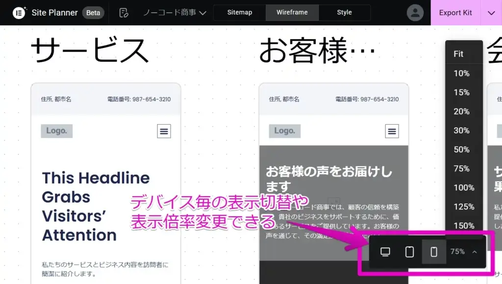Click 住所, 都市名 in お客様 page
Viewport: 502px width, 284px height.
pyautogui.click(x=284, y=99)
